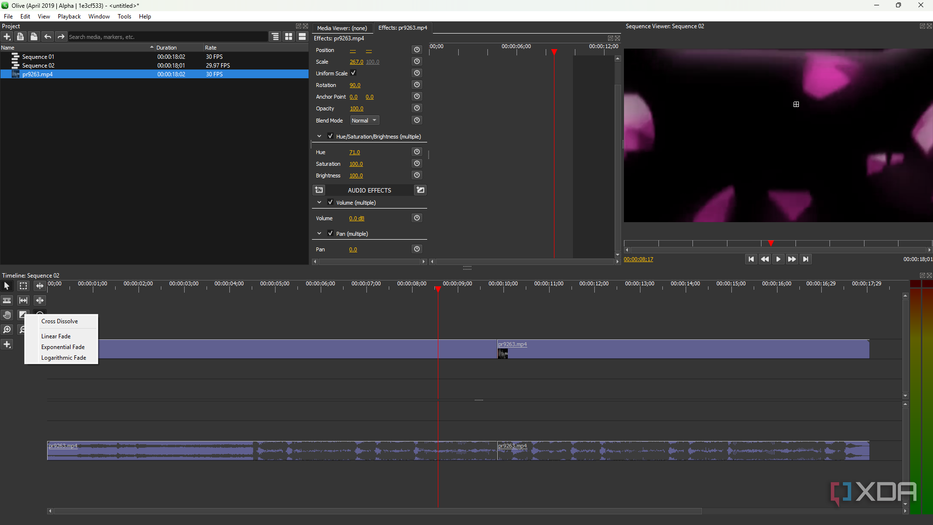Click the Sequence Viewer scrub bar playhead
Screen dimensions: 933x525
point(771,243)
